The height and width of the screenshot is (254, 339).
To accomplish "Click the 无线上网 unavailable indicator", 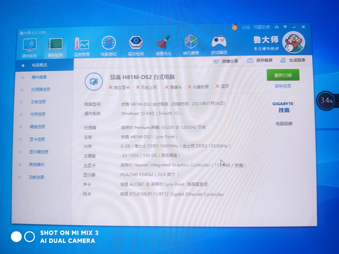I will 146,87.
